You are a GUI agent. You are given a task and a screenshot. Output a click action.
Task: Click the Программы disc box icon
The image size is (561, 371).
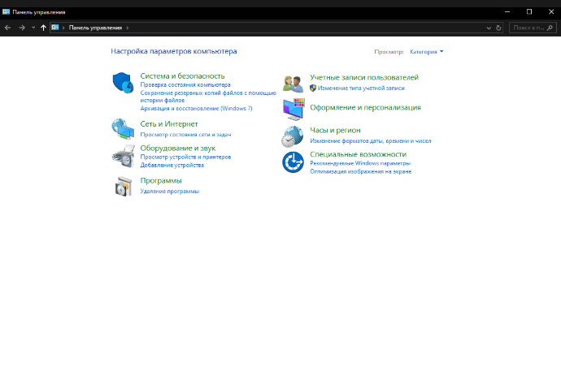click(x=124, y=186)
